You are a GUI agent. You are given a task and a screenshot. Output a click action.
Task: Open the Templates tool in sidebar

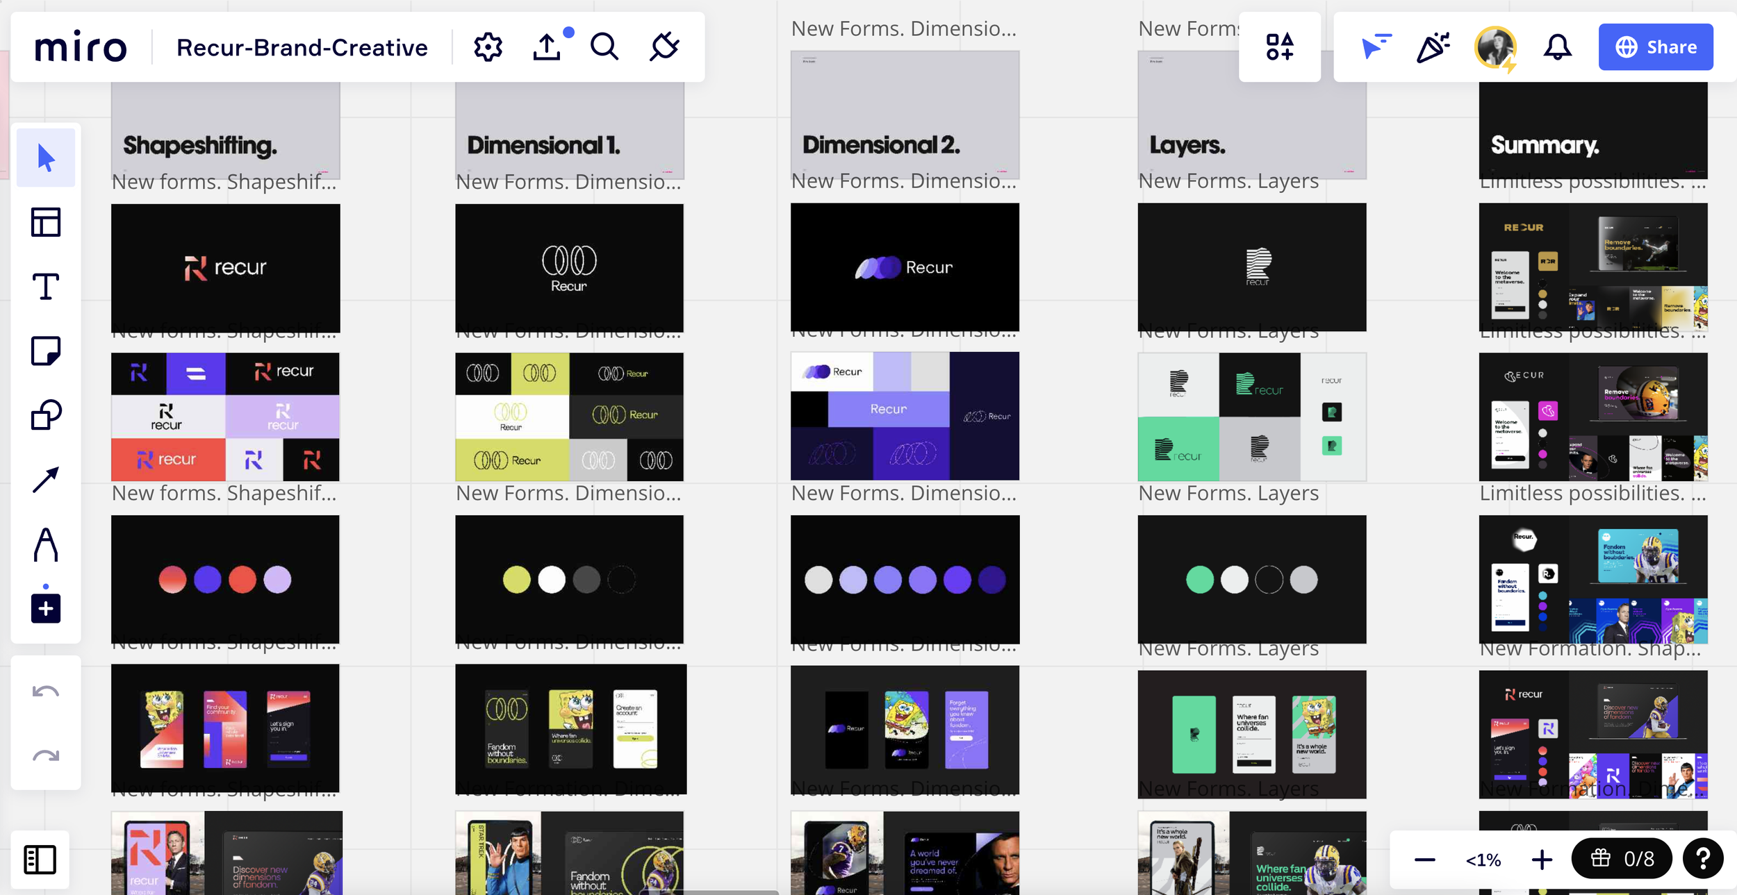pos(46,222)
